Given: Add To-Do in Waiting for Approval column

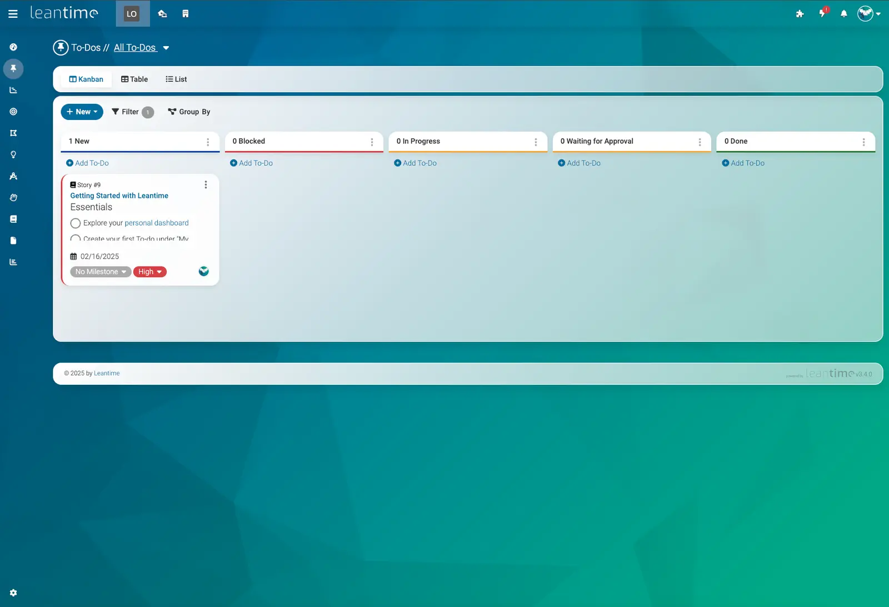Looking at the screenshot, I should point(579,163).
